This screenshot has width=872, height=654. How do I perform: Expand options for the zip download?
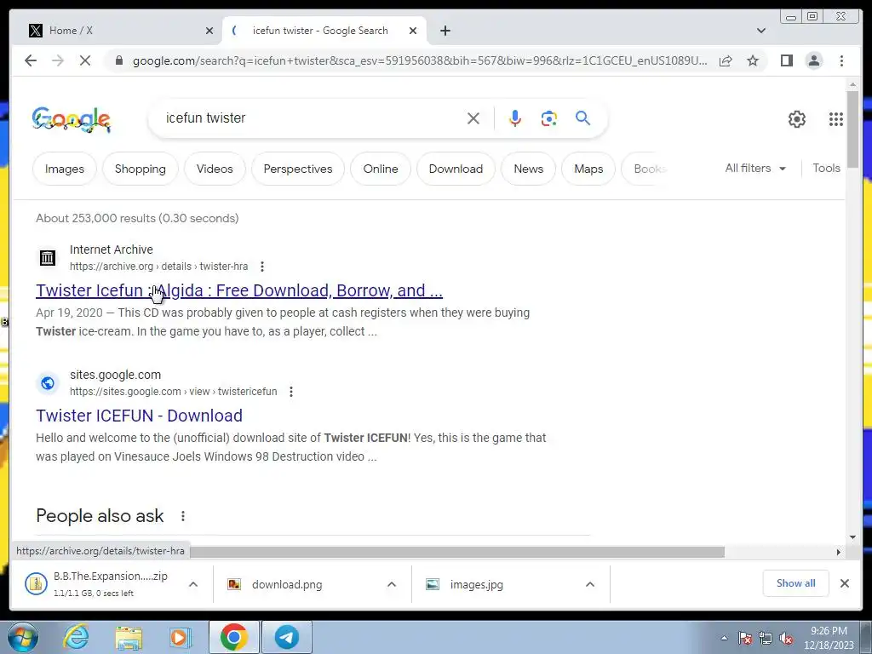tap(193, 584)
